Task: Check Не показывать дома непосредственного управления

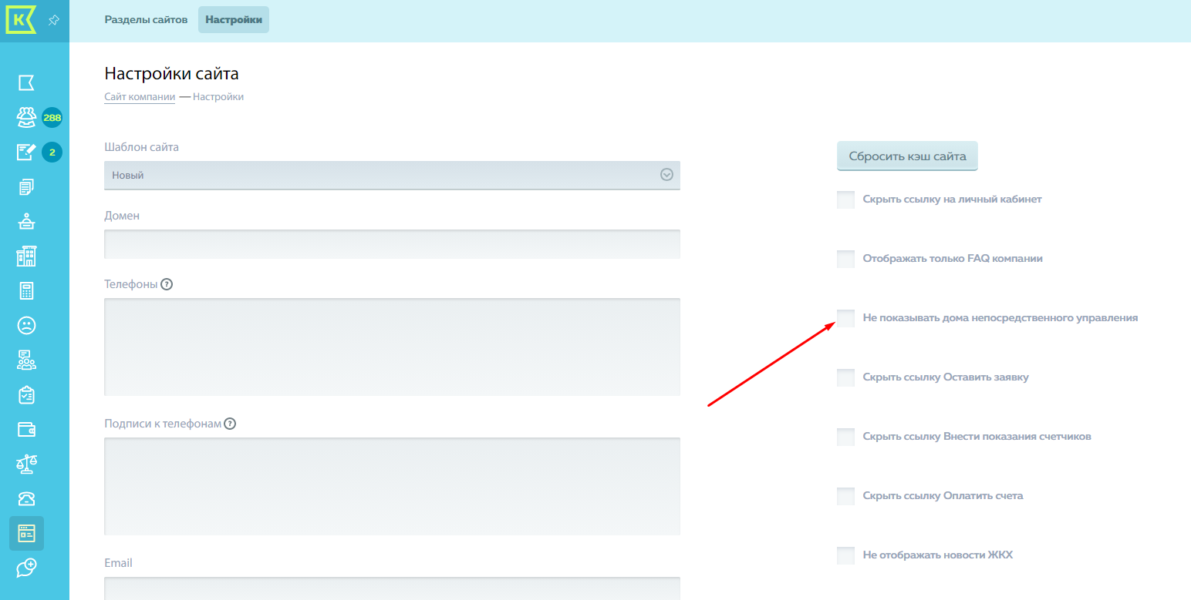Action: click(x=845, y=318)
